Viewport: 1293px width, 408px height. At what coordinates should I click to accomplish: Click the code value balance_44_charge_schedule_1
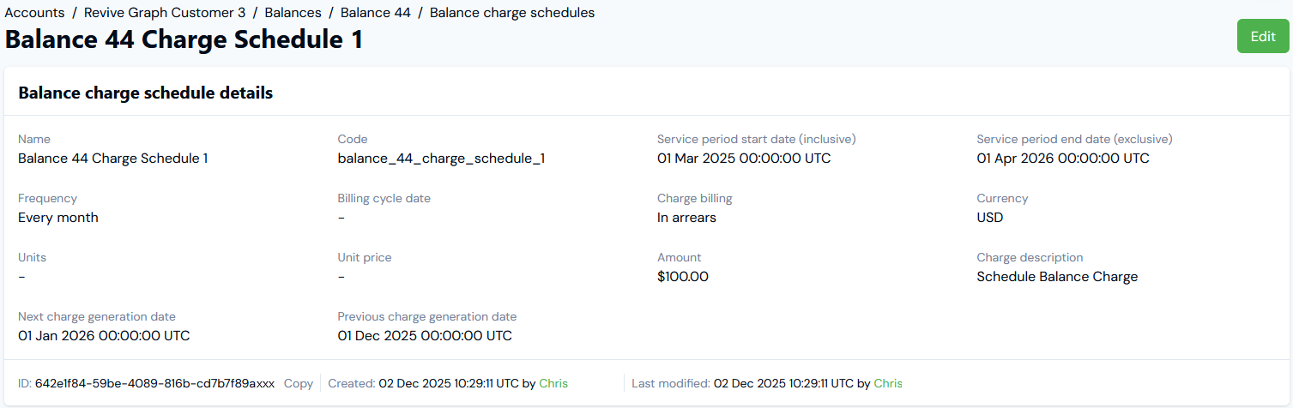(441, 159)
